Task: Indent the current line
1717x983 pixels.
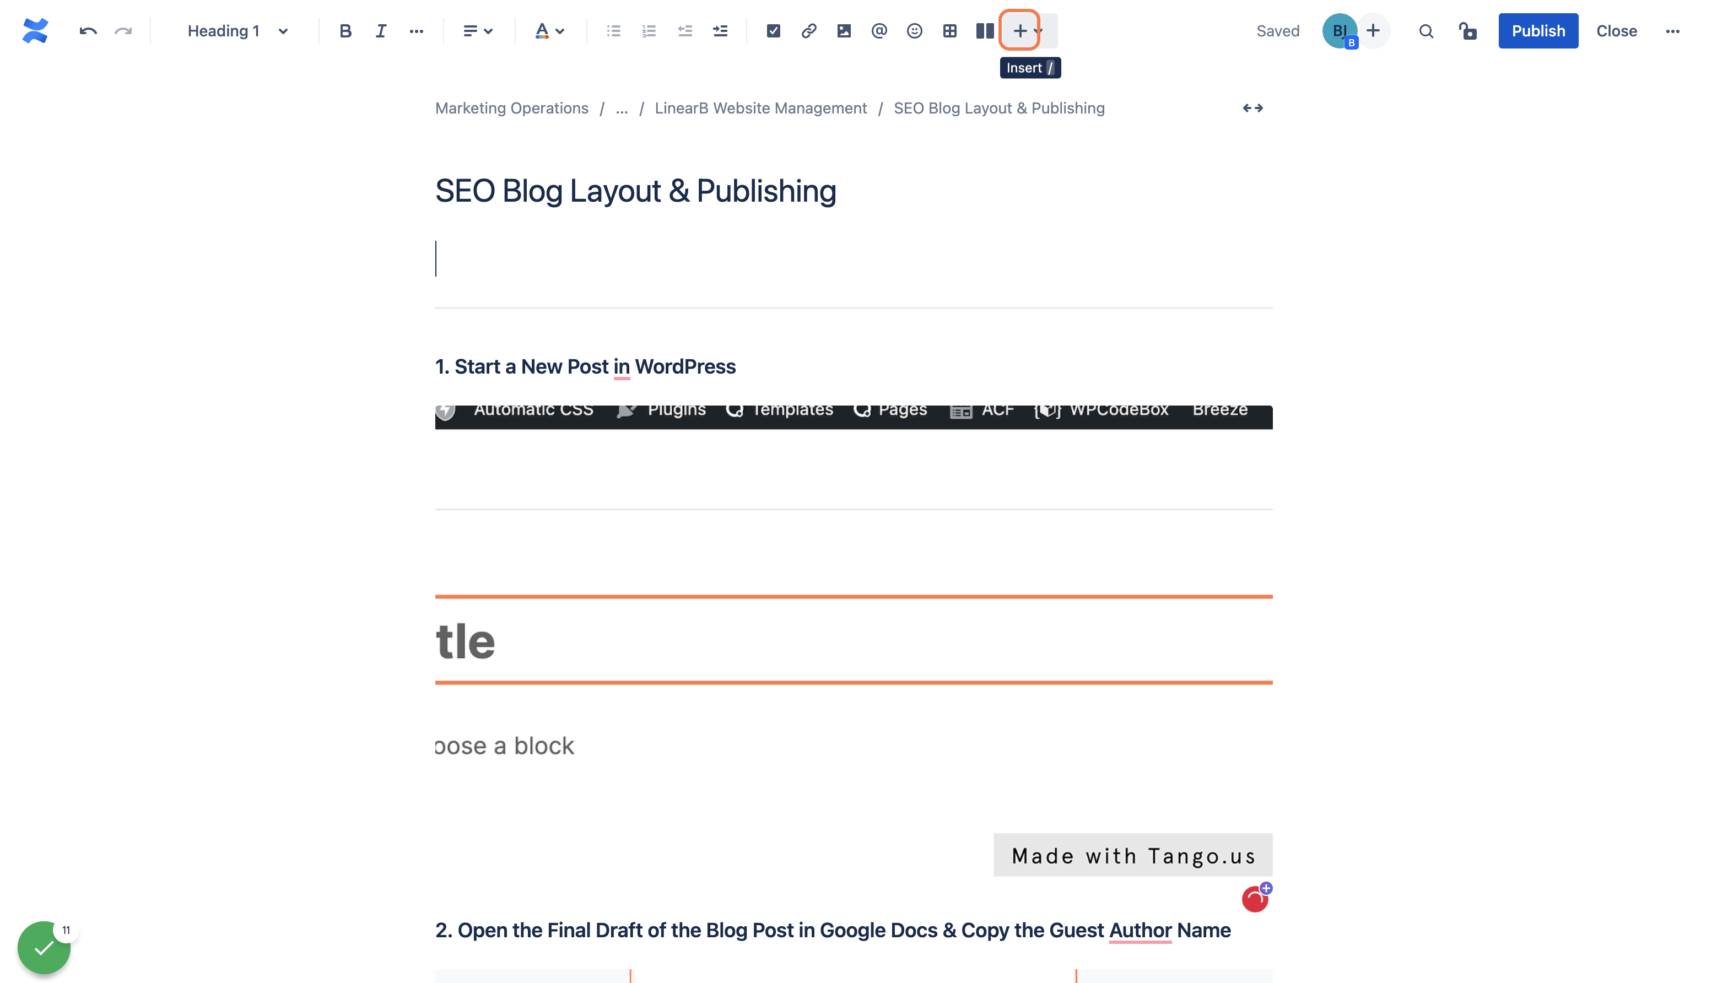Action: pos(720,31)
